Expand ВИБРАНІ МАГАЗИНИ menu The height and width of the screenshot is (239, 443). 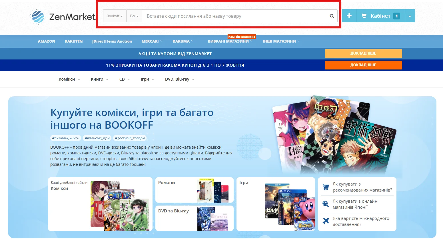230,41
